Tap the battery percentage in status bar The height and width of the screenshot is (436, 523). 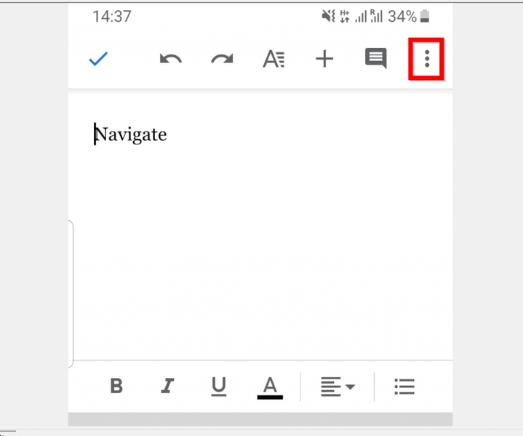click(402, 16)
